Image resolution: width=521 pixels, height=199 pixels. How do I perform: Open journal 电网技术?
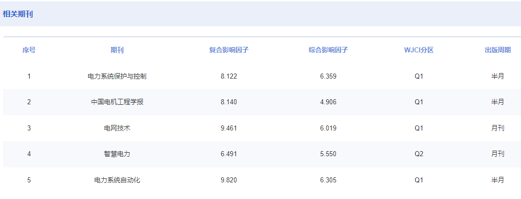tap(117, 128)
